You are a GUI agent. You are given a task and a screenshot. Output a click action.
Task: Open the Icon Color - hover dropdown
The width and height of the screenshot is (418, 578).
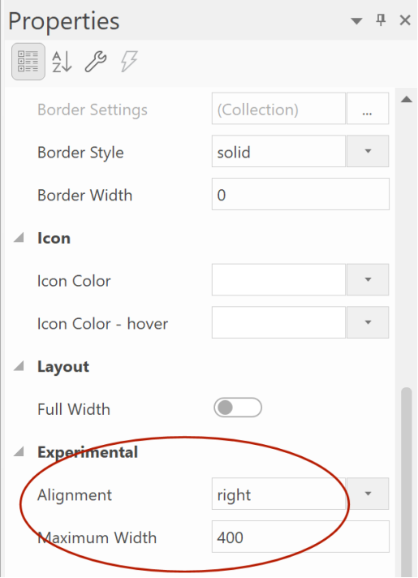point(368,322)
